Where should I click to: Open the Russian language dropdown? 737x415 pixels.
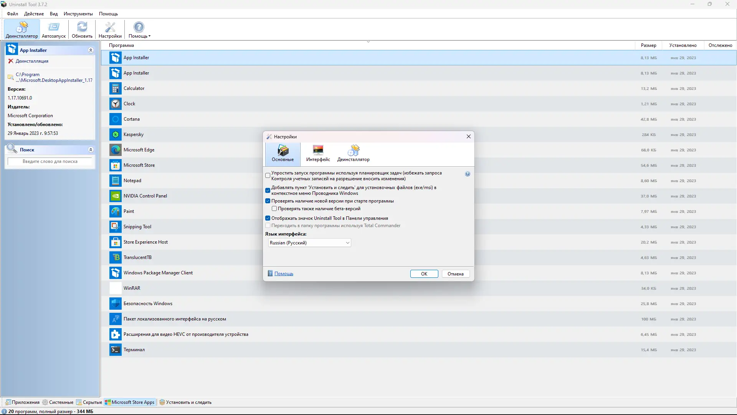click(309, 243)
